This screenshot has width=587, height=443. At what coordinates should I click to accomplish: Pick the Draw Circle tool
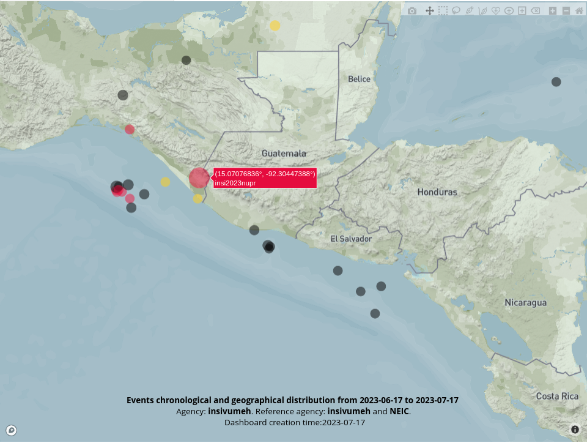[x=509, y=11]
